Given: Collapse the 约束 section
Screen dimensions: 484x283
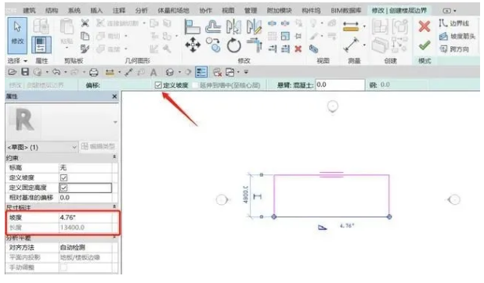Looking at the screenshot, I should pyautogui.click(x=114, y=157).
